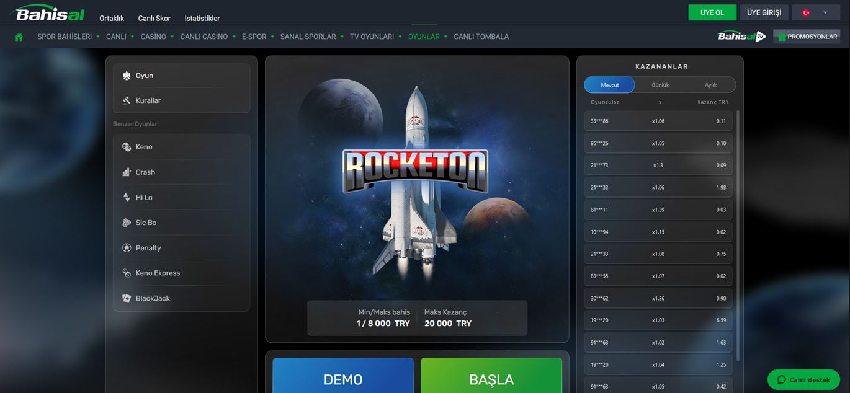The height and width of the screenshot is (393, 850).
Task: Open the Crash similar game
Action: tap(182, 172)
